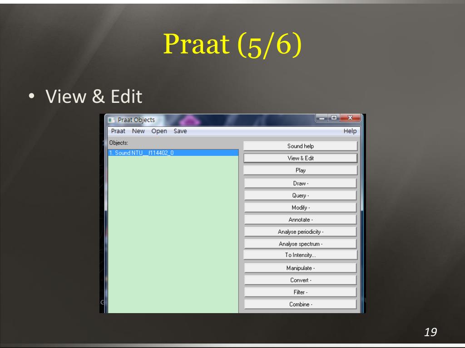Click the Play button

click(301, 170)
